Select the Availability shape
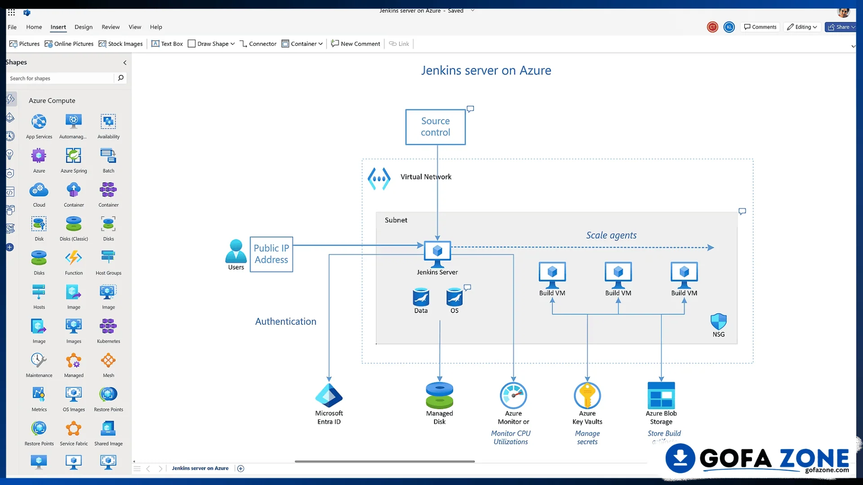This screenshot has width=863, height=485. (x=108, y=126)
